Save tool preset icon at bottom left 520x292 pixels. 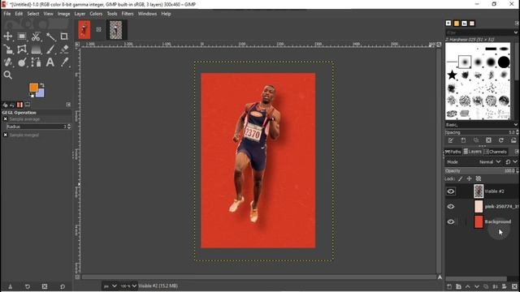11,286
